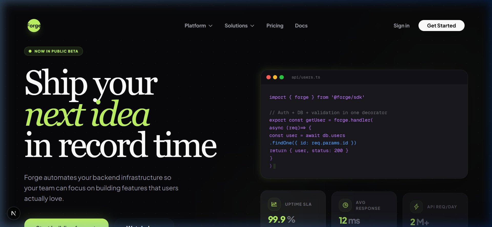This screenshot has height=227, width=492.
Task: Open the Platform navigation menu
Action: [x=198, y=26]
